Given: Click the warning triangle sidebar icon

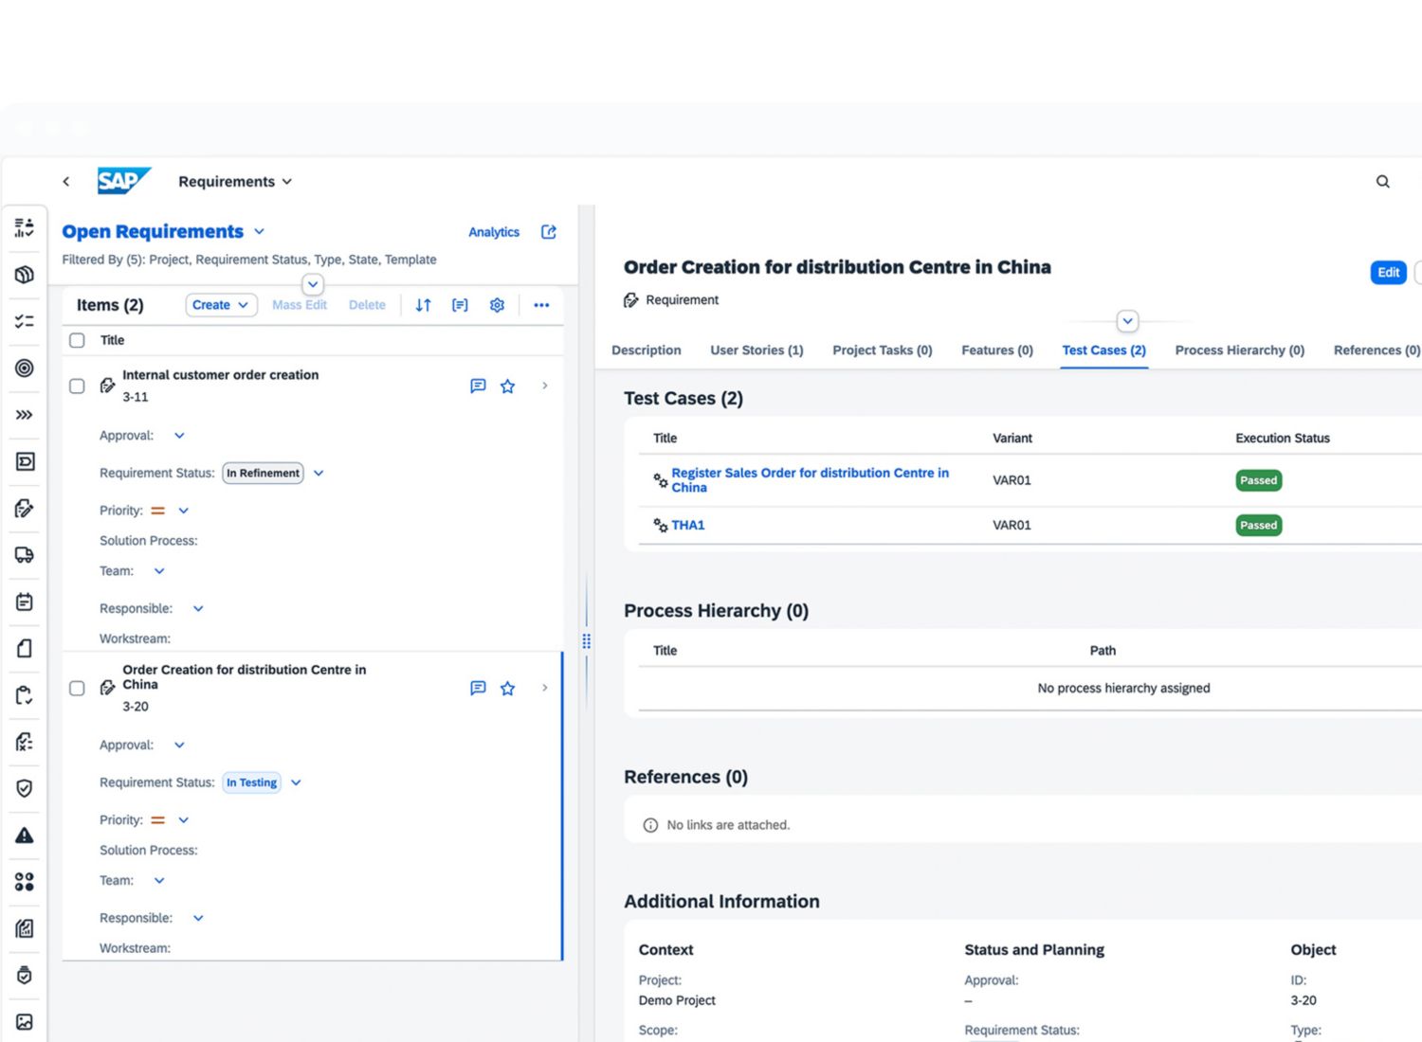Looking at the screenshot, I should pyautogui.click(x=25, y=835).
